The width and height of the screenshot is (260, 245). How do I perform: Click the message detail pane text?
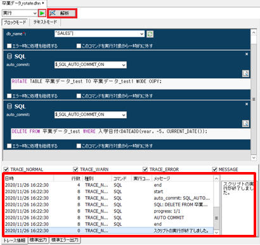click(x=238, y=189)
